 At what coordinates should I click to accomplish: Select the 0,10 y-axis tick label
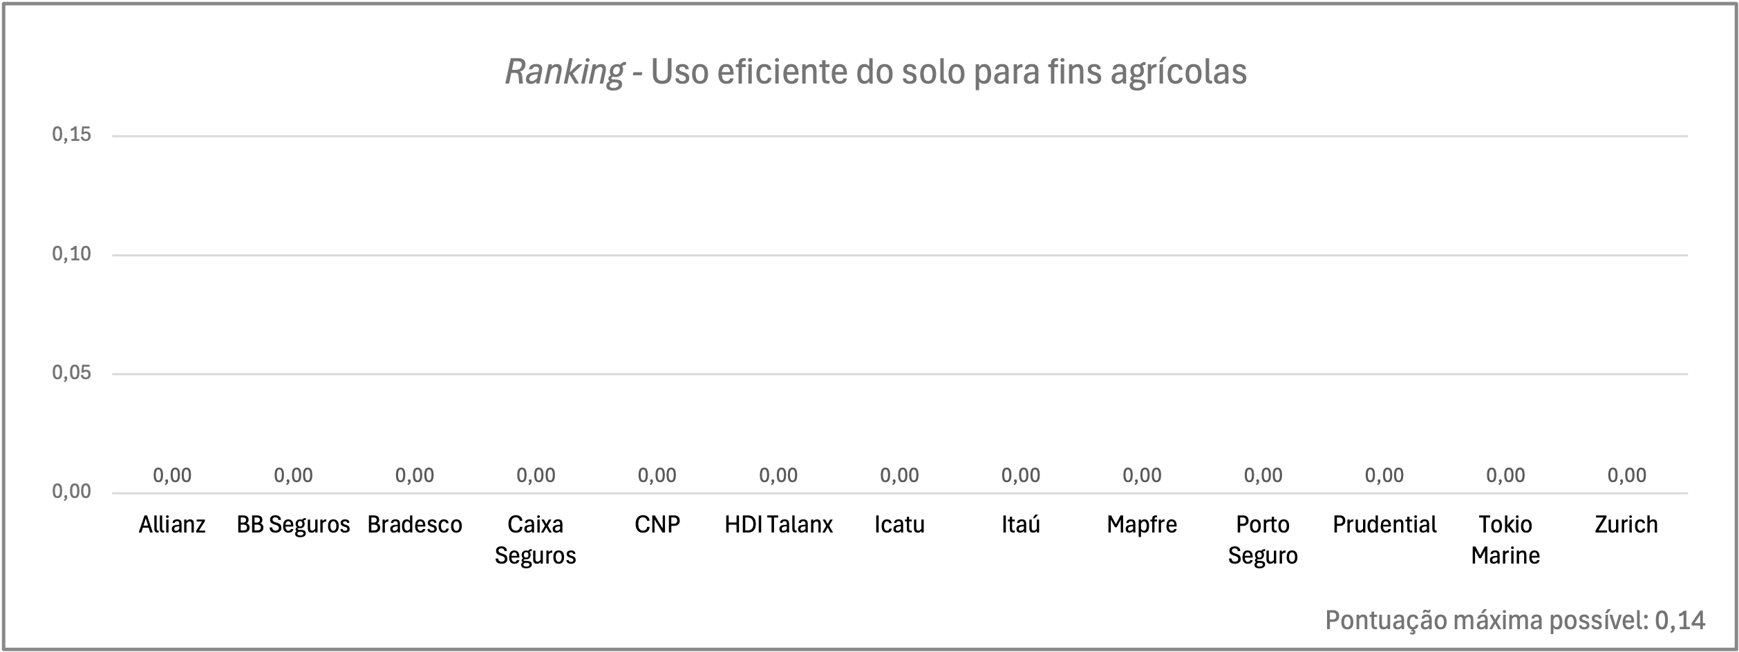tap(72, 254)
